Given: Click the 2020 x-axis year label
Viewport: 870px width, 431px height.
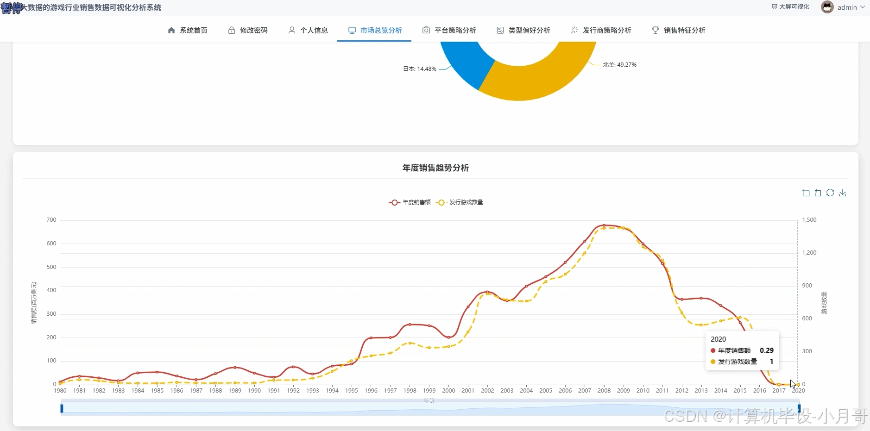Looking at the screenshot, I should (798, 391).
